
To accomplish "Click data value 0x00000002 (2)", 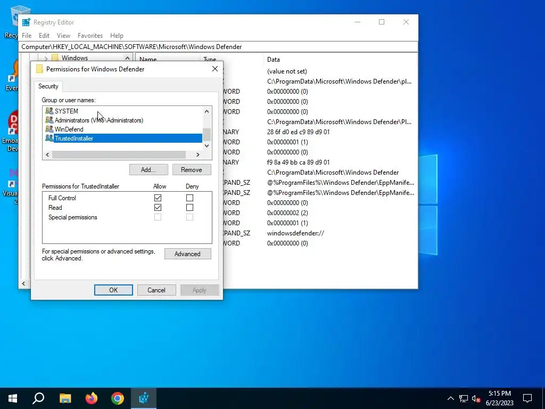I will [287, 213].
